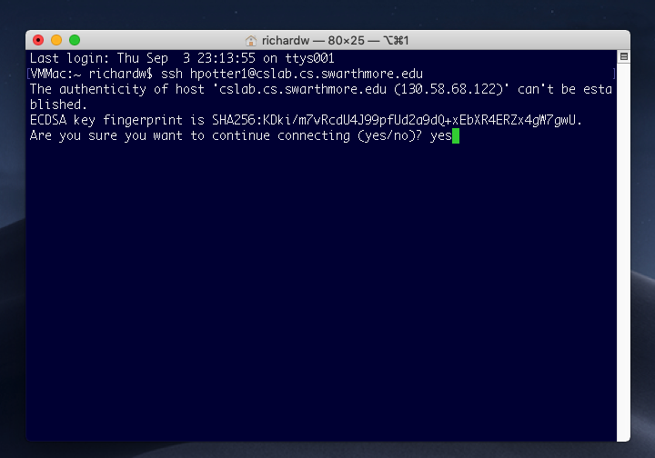Click the ssh hpotter1 command line text
Viewport: 655px width, 458px height.
(292, 74)
